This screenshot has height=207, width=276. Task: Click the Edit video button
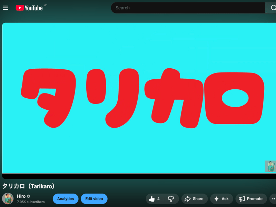[x=94, y=199]
